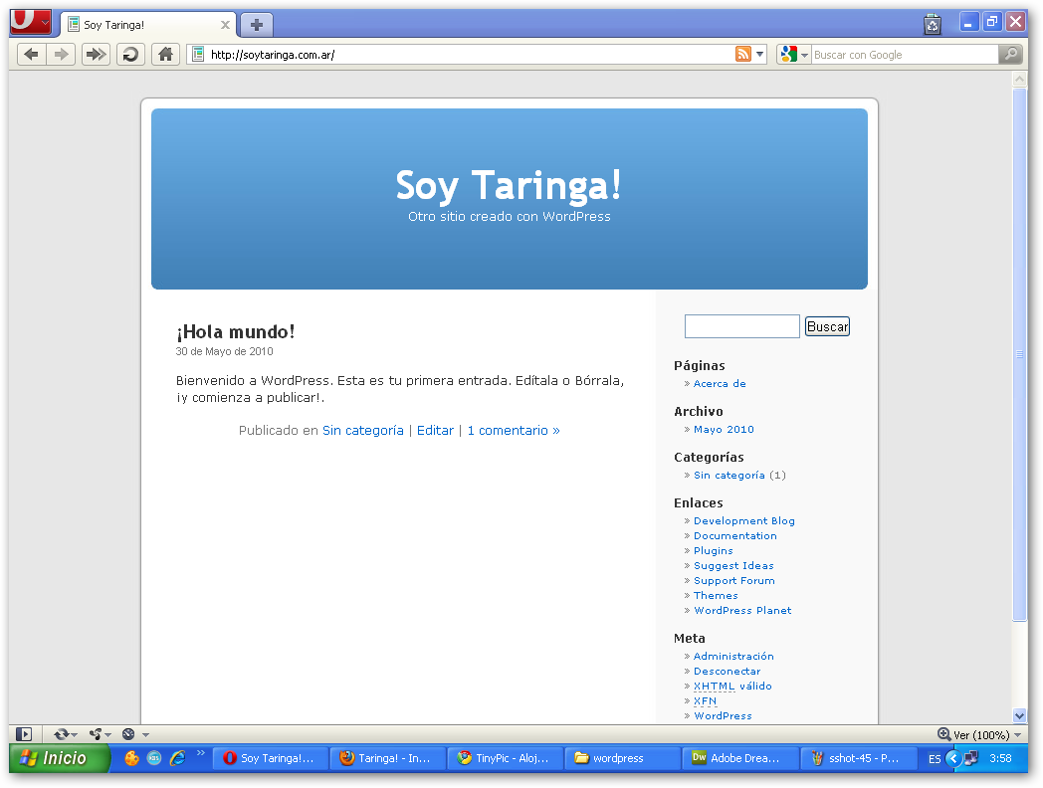This screenshot has width=1043, height=788.
Task: Click the Editar post link
Action: (x=435, y=430)
